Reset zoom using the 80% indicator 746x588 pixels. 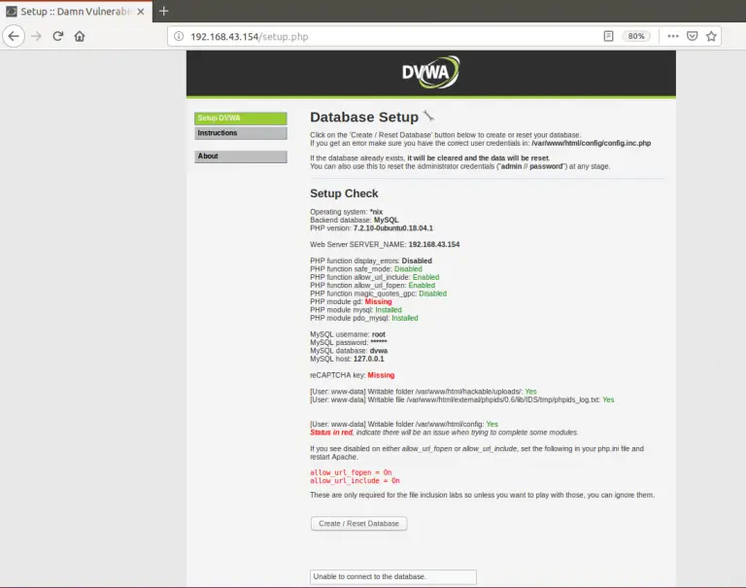635,36
